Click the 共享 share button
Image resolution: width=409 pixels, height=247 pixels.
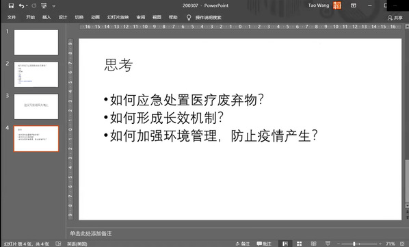pos(395,18)
